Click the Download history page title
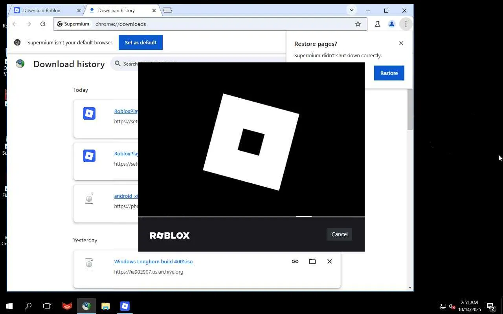The height and width of the screenshot is (314, 503). click(x=69, y=64)
